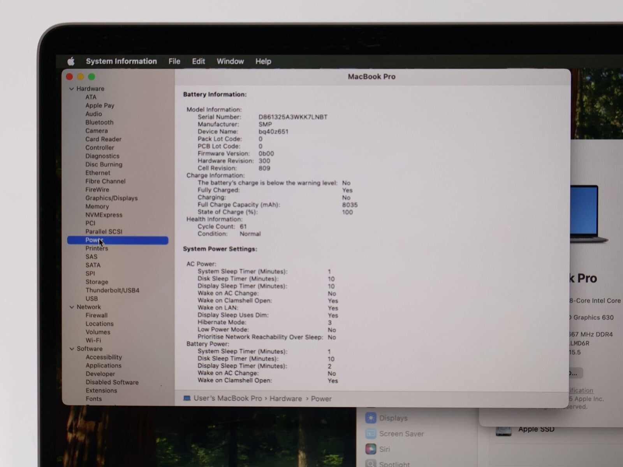Click Hardware in the path bar
623x467 pixels.
pos(285,399)
